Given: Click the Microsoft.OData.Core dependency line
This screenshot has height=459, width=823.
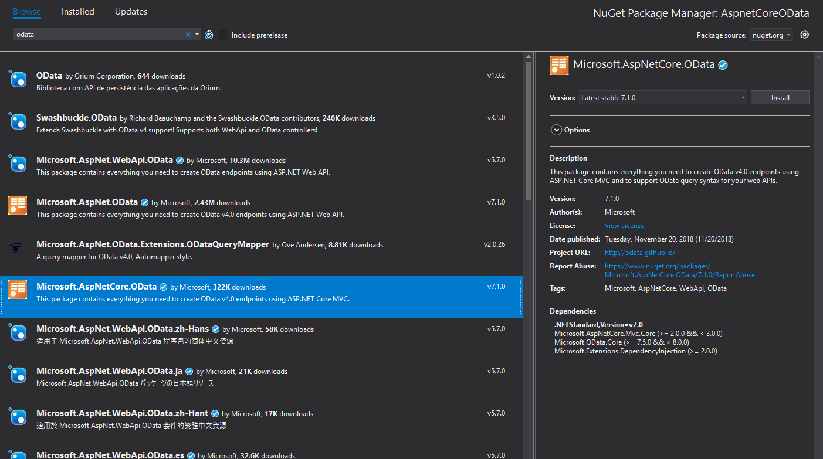Looking at the screenshot, I should click(622, 342).
